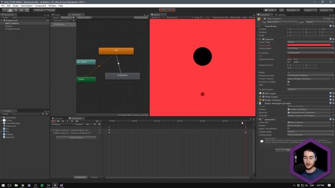335x188 pixels.
Task: Click the Add Keyframe icon
Action: [x=95, y=124]
